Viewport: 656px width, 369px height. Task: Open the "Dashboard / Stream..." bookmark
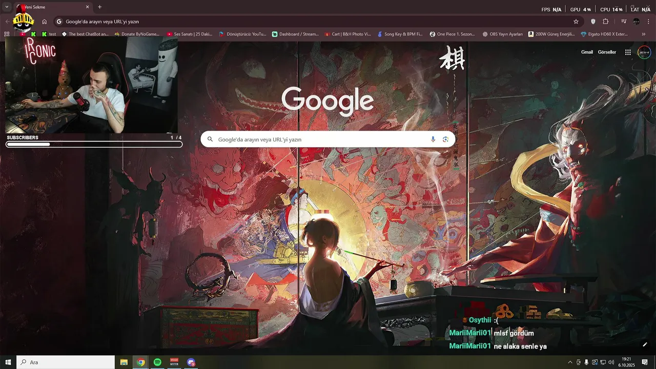[x=295, y=34]
